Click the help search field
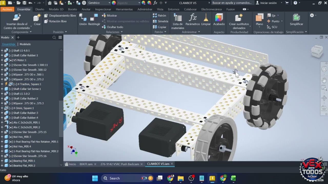Image resolution: width=328 pixels, height=184 pixels. point(232,3)
